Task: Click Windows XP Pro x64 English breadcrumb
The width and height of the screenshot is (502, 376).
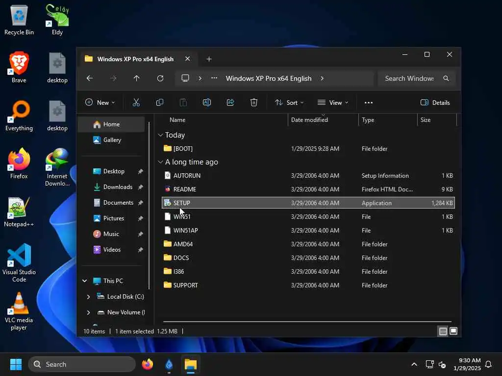Action: click(x=269, y=78)
